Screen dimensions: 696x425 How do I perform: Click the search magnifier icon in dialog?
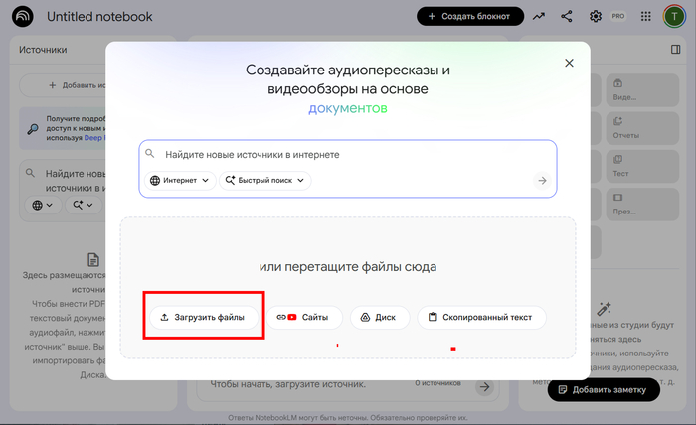[150, 153]
